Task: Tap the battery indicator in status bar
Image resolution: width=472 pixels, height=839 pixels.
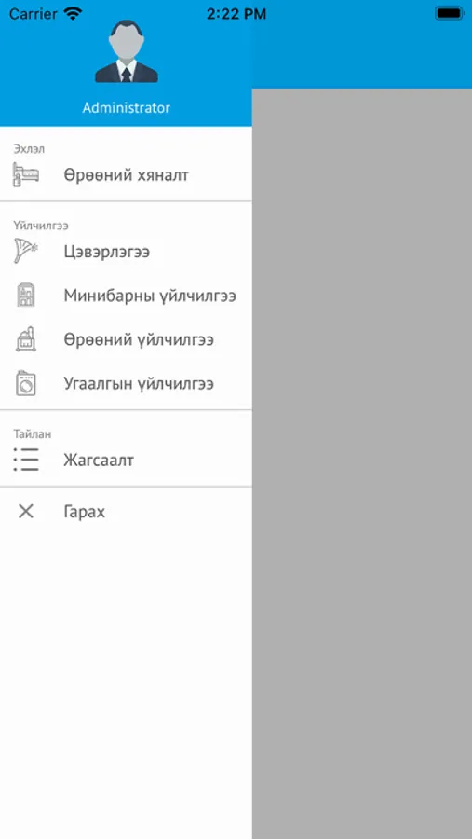Action: click(449, 13)
